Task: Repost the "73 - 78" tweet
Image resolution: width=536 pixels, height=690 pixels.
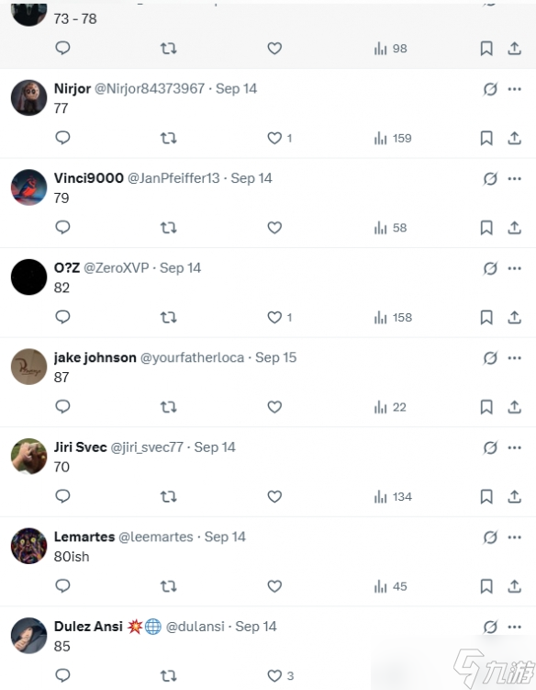Action: [168, 49]
